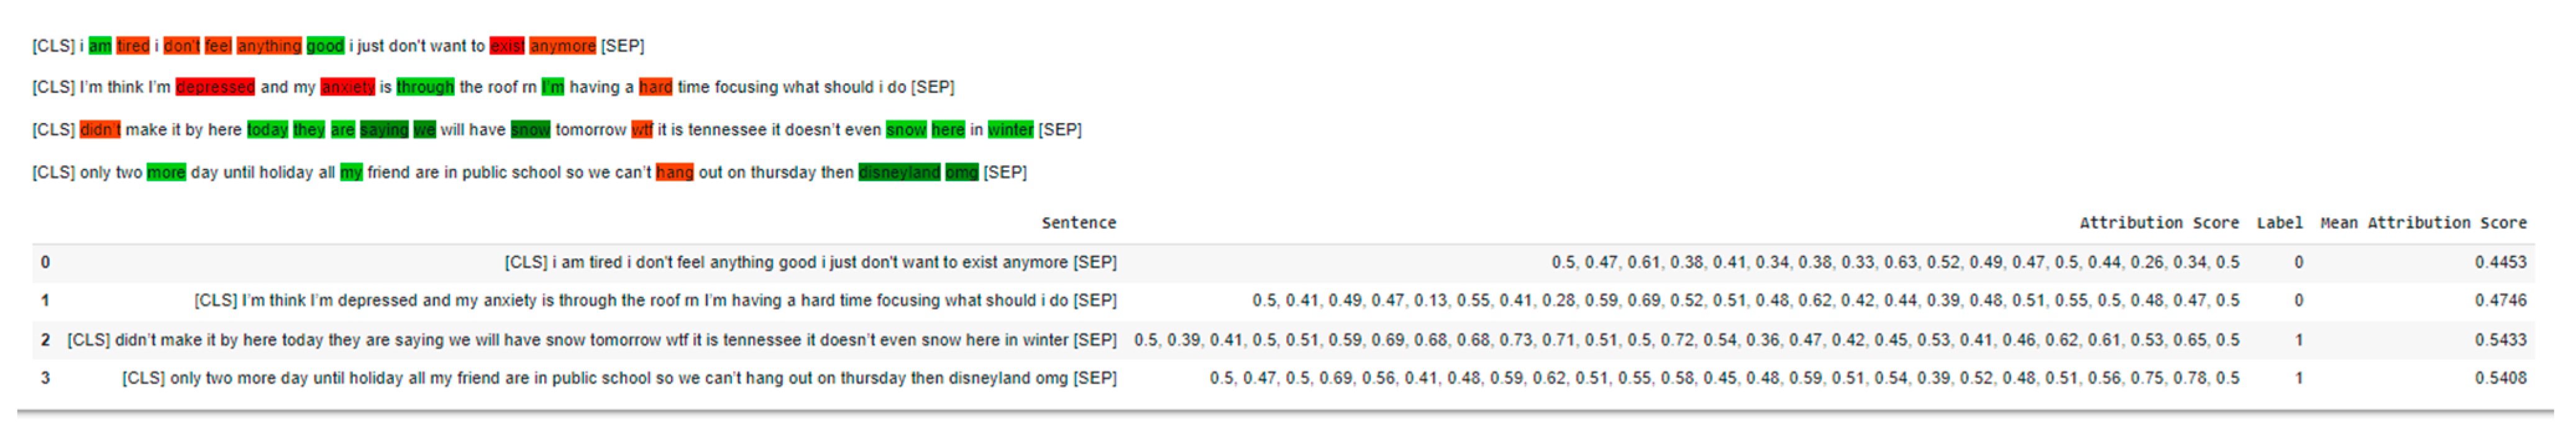The image size is (2576, 442).
Task: Select the "Label" column header
Action: click(x=2279, y=222)
